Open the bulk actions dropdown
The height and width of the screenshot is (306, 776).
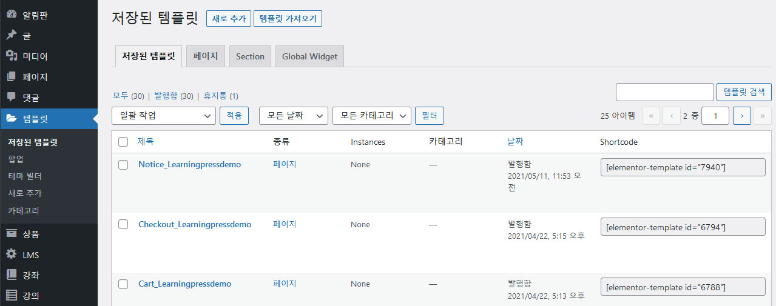164,116
